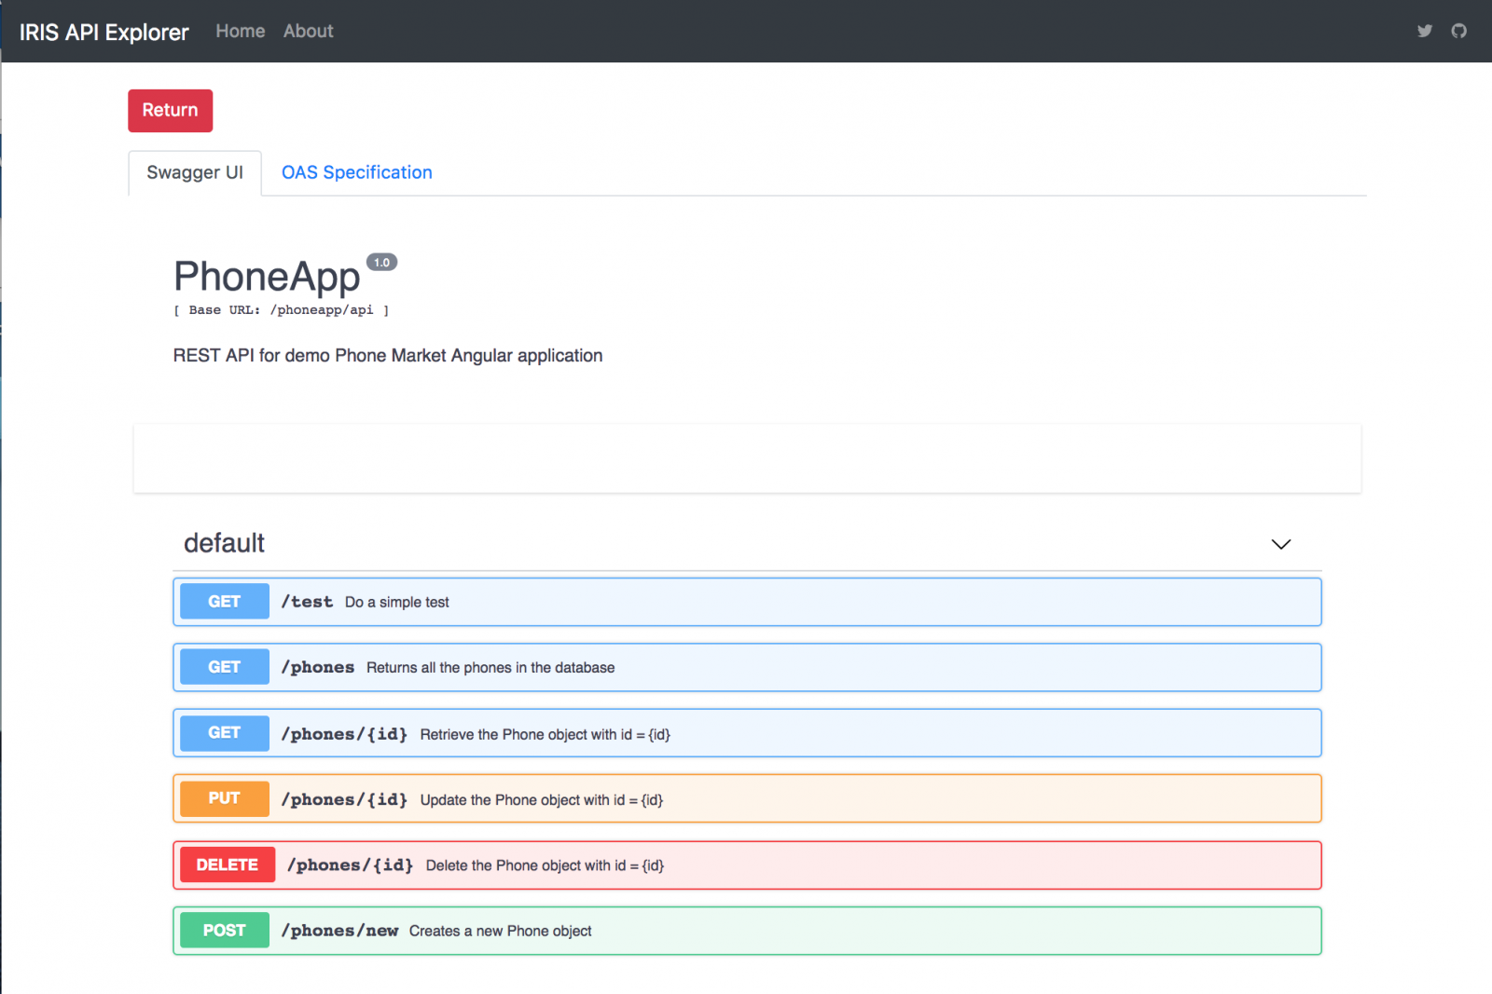Click the 1.0 version badge

click(381, 263)
